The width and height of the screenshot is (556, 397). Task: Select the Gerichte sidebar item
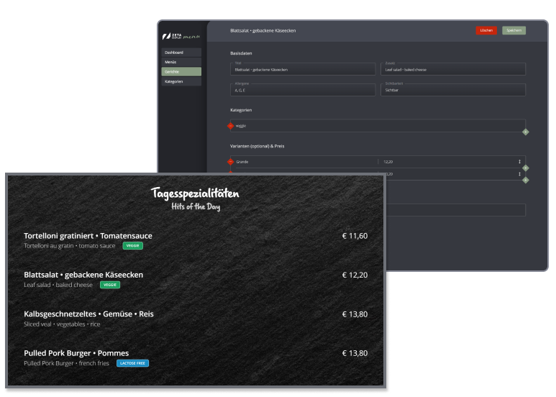pos(181,72)
